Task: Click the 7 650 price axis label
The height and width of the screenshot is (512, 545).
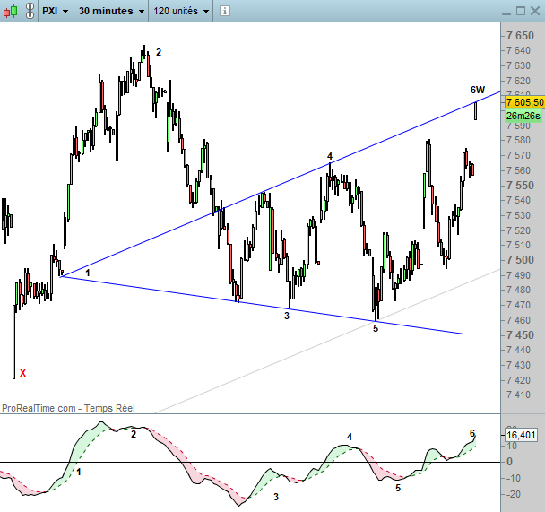Action: tap(520, 36)
